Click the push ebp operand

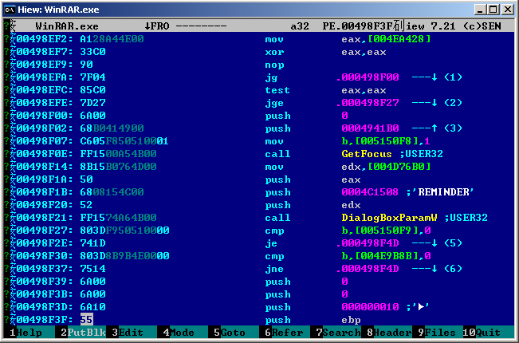pyautogui.click(x=351, y=320)
